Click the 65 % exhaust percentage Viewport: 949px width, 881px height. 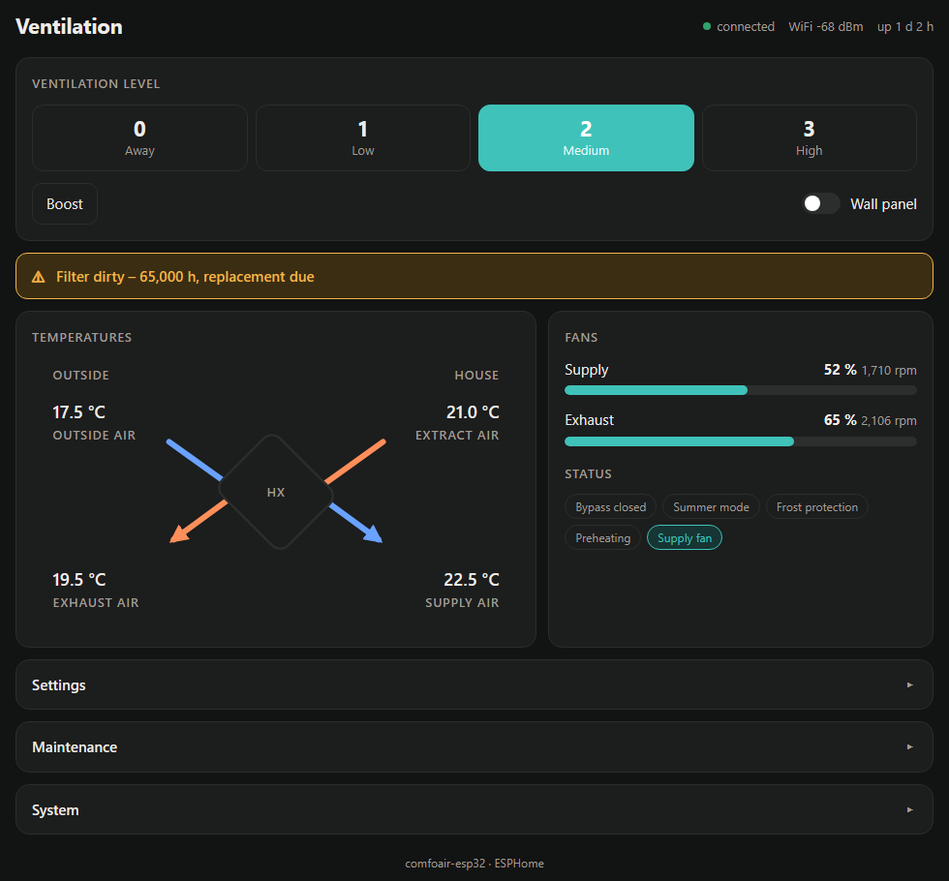point(841,420)
